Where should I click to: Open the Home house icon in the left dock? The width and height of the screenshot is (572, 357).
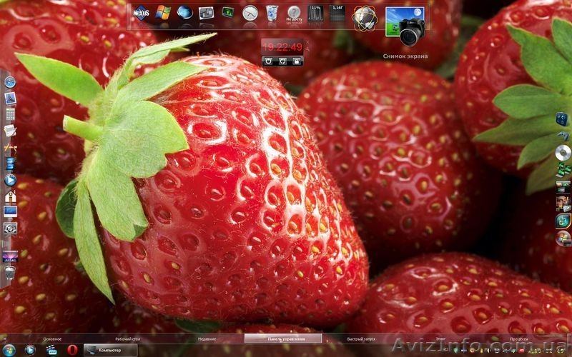coord(10,196)
